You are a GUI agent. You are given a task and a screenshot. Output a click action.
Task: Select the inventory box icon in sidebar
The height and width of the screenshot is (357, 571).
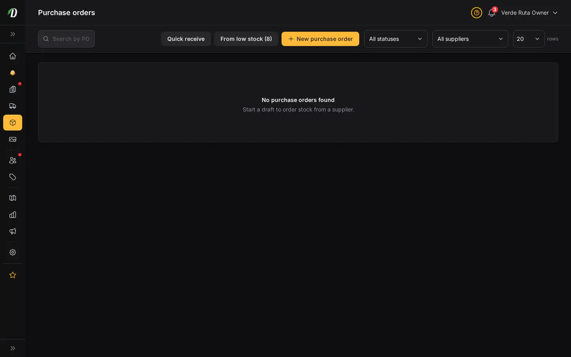click(13, 123)
